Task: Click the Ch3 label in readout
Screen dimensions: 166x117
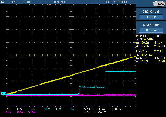Action: point(8,112)
